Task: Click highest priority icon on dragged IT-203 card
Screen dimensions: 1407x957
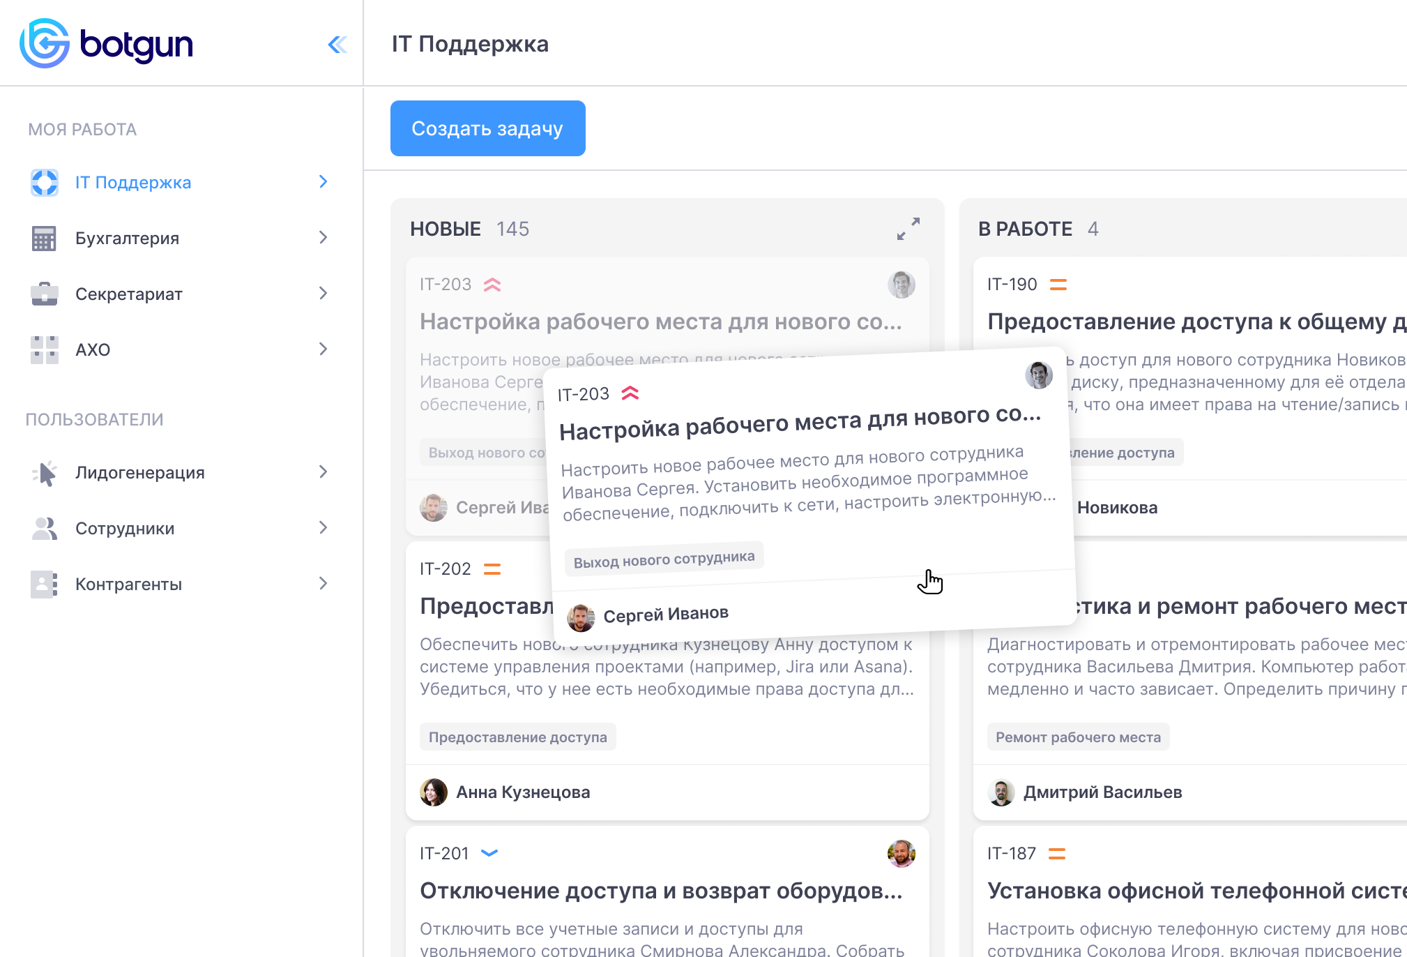Action: point(630,393)
